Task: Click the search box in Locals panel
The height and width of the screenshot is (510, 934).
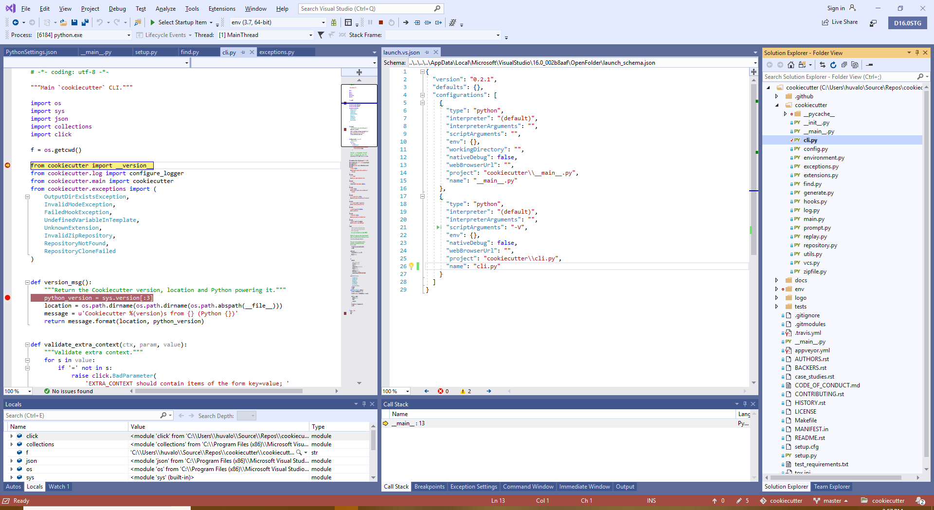Action: click(83, 416)
